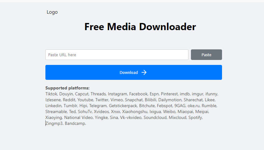The width and height of the screenshot is (264, 150).
Task: Click the word Espn in platforms list
Action: (x=154, y=94)
